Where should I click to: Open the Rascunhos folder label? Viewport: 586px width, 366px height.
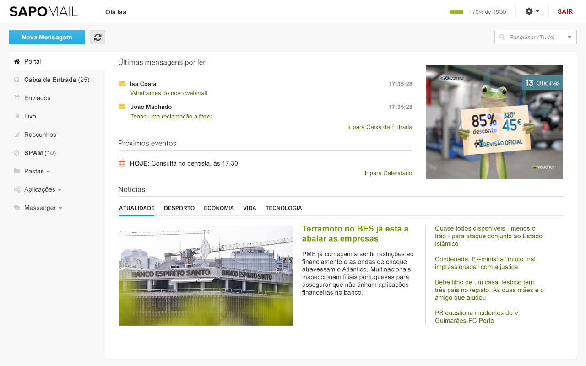[40, 135]
